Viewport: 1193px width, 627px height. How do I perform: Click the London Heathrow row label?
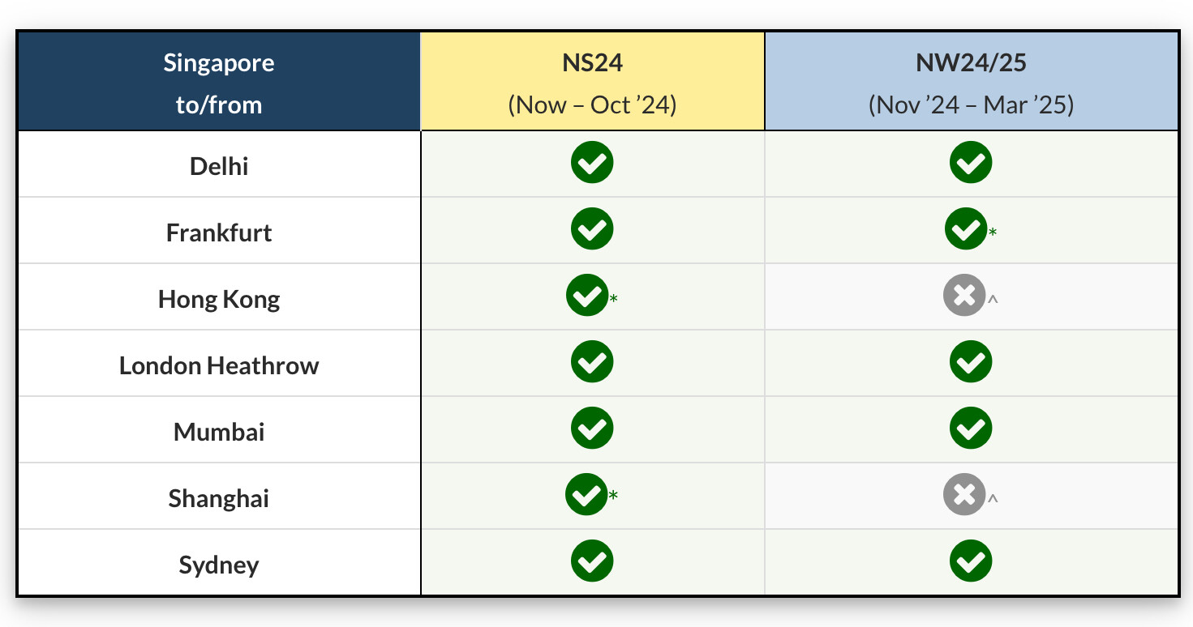(x=219, y=366)
